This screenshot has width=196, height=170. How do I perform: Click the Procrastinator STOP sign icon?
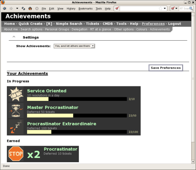pos(16,154)
